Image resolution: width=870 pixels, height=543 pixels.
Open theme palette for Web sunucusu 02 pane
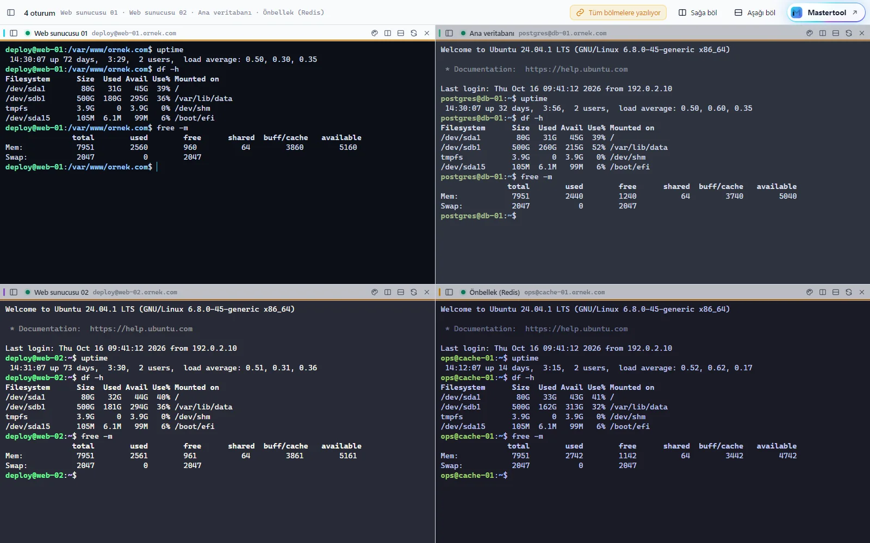point(375,292)
